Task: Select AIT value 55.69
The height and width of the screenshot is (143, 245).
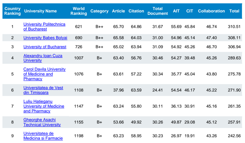Action: [x=176, y=27]
